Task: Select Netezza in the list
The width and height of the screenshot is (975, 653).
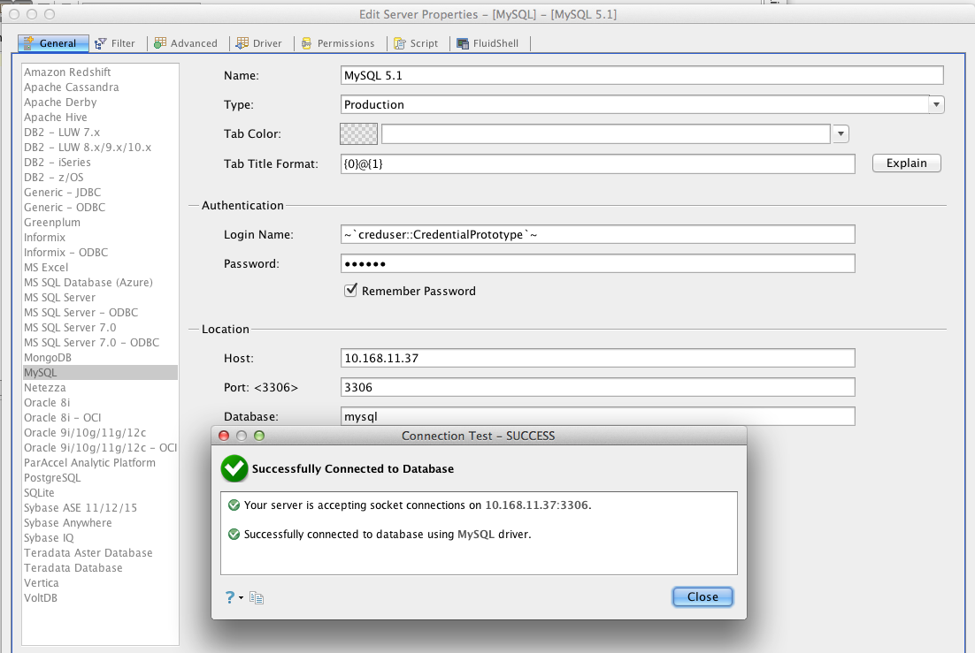Action: [x=45, y=388]
